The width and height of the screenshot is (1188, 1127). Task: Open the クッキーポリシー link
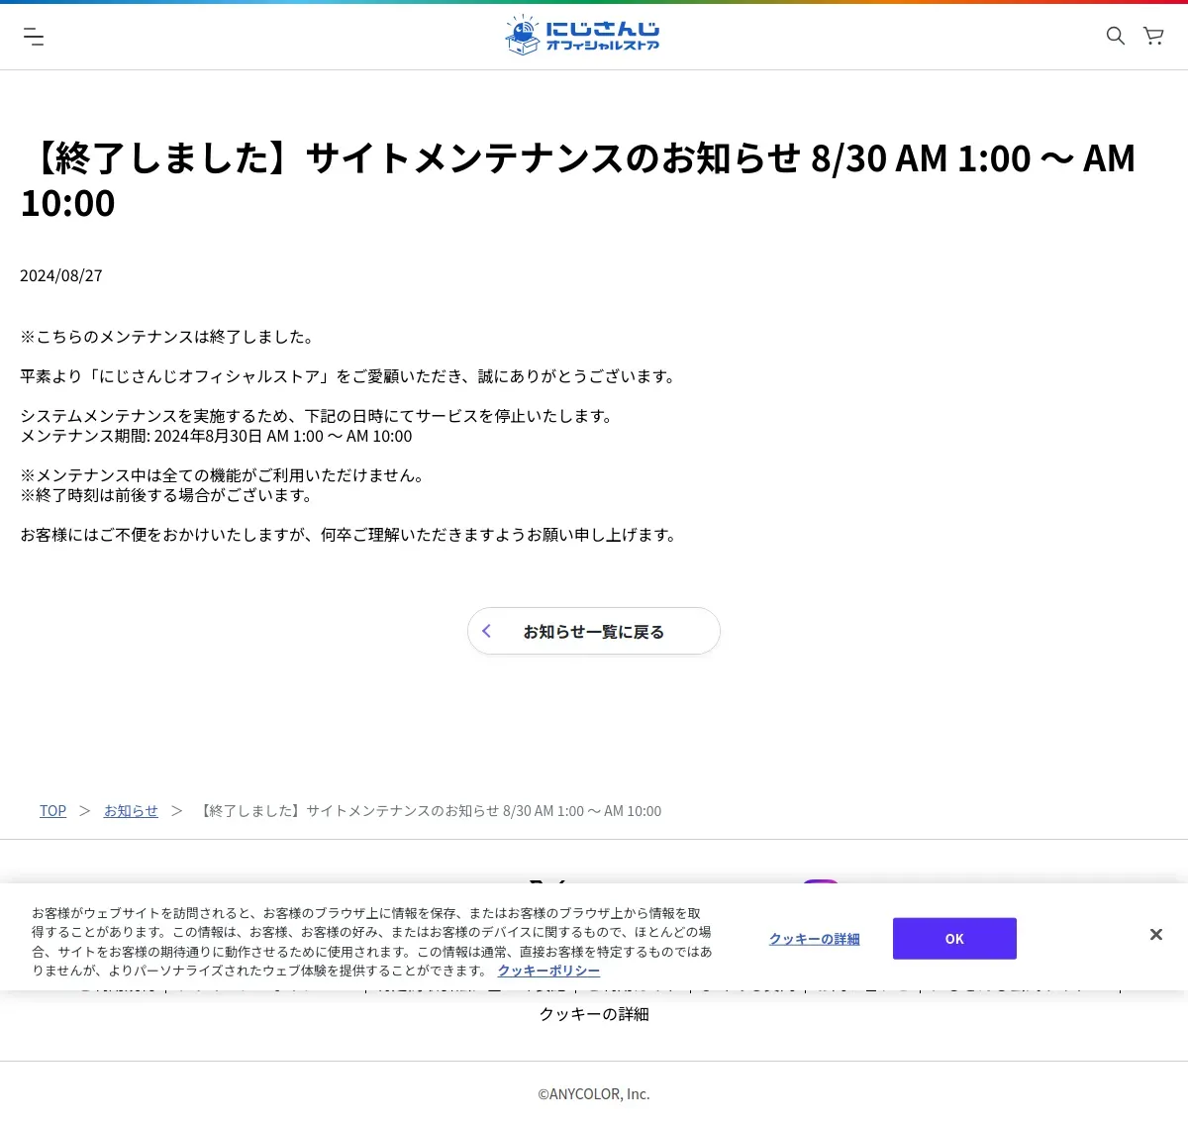click(x=548, y=971)
